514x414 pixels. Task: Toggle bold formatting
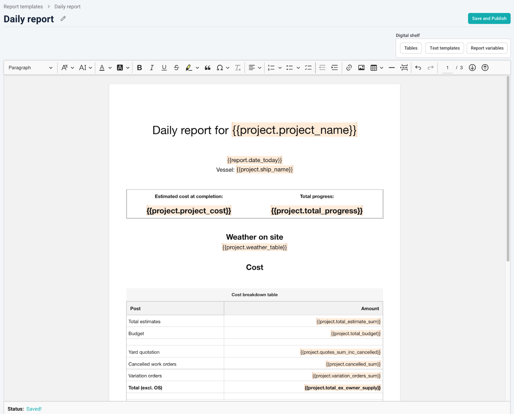[x=139, y=68]
